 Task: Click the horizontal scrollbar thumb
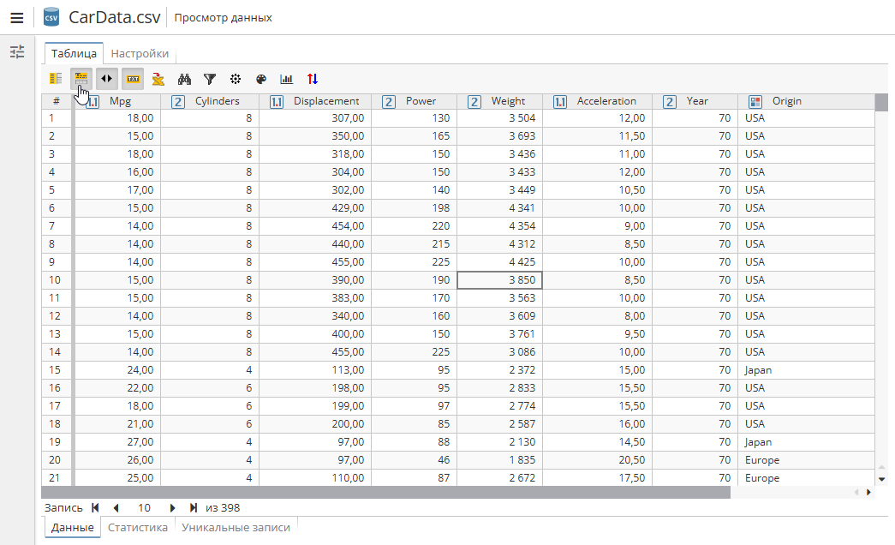coord(386,492)
